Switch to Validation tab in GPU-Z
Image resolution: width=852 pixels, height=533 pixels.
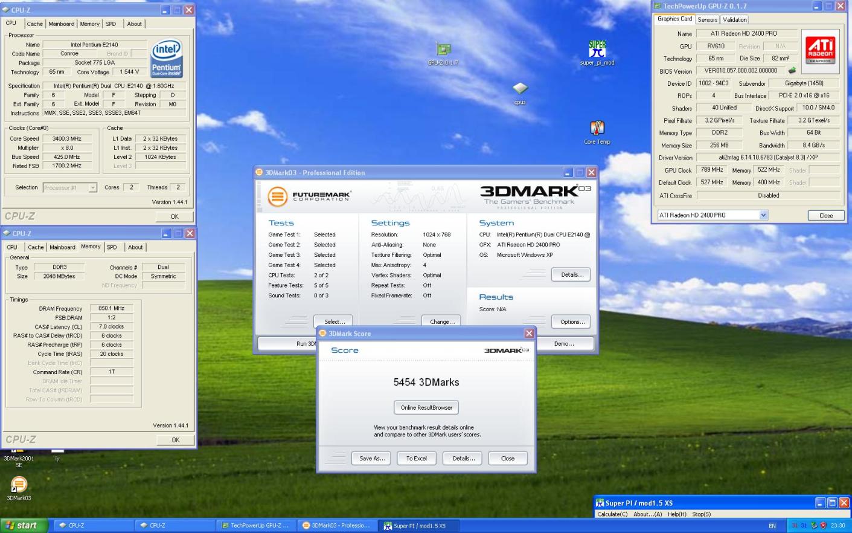pos(734,20)
